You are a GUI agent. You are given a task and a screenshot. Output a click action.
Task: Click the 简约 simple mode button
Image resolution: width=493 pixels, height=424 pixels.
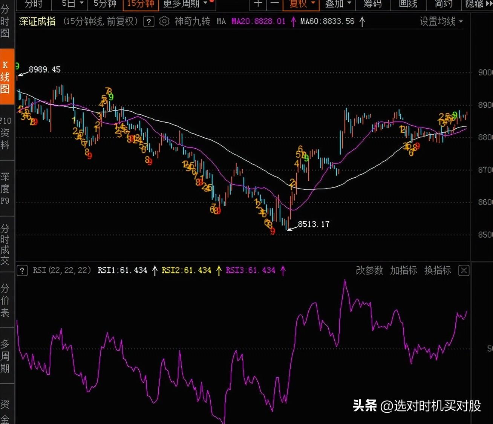click(444, 4)
